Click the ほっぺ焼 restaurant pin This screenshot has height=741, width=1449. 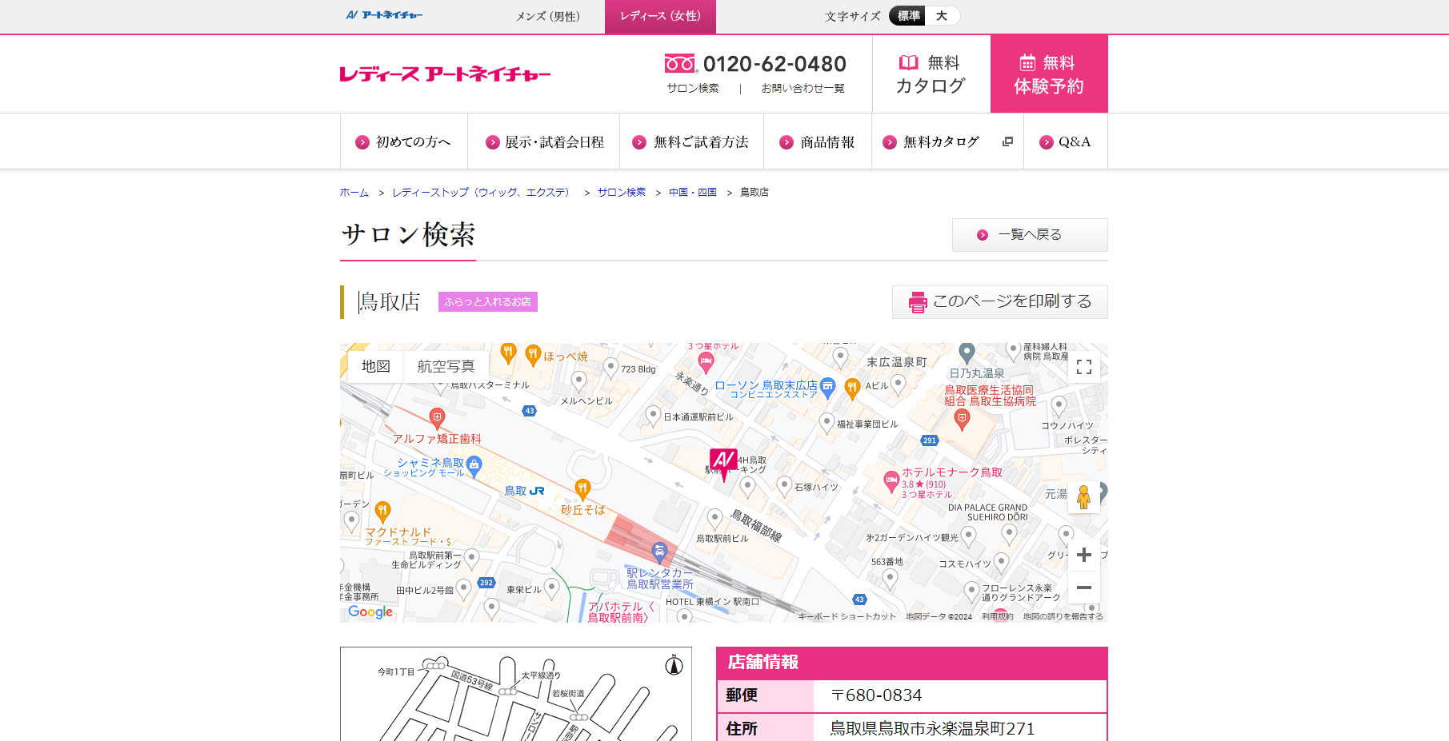click(533, 353)
